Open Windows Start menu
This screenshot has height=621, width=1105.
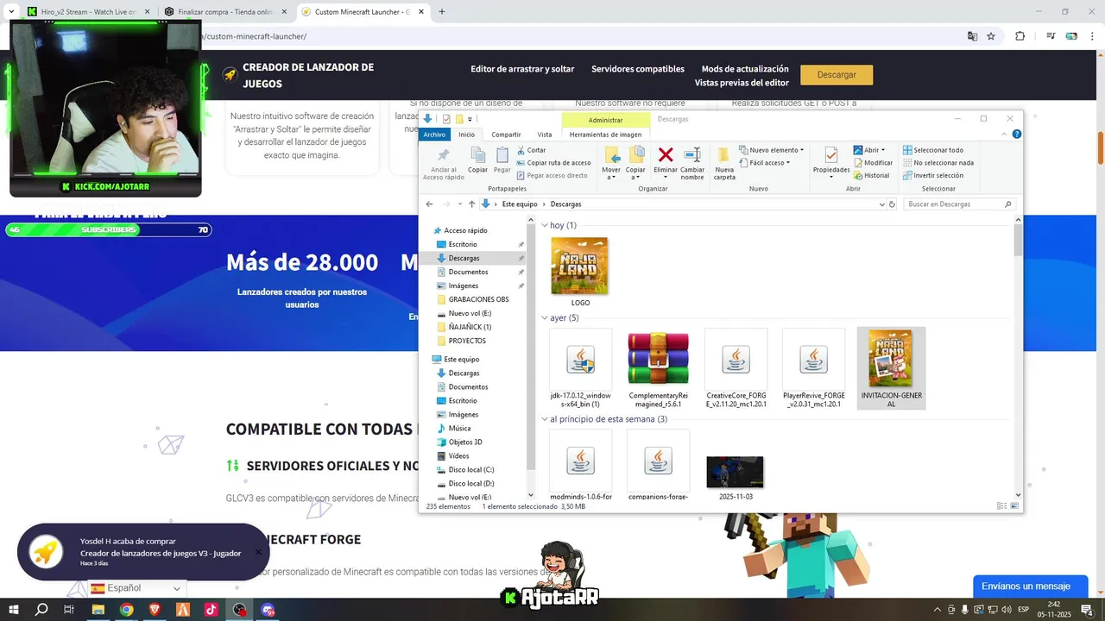pyautogui.click(x=14, y=610)
